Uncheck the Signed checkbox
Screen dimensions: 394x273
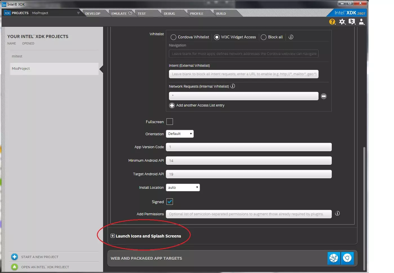point(170,202)
